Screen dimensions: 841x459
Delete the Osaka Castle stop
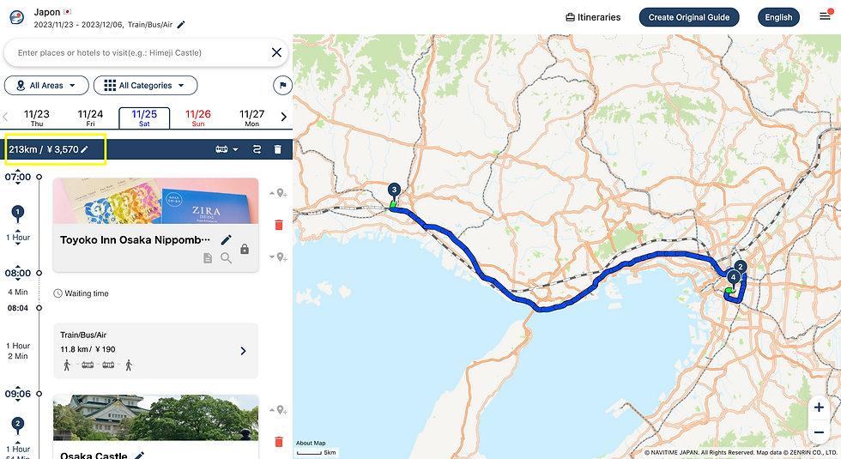click(278, 442)
